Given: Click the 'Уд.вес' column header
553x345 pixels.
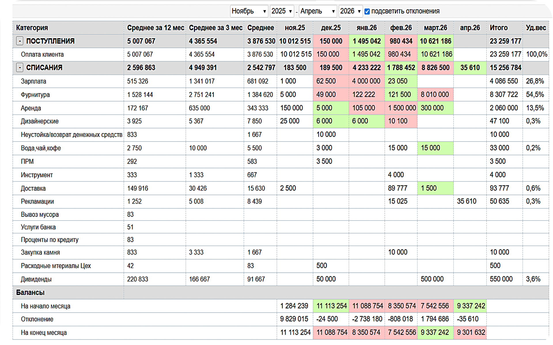Looking at the screenshot, I should pos(536,28).
